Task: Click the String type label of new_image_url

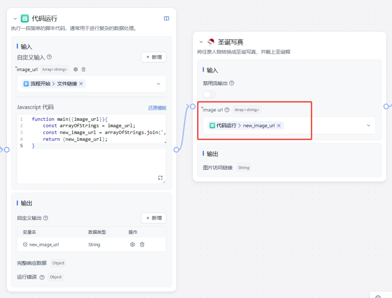Action: click(94, 245)
